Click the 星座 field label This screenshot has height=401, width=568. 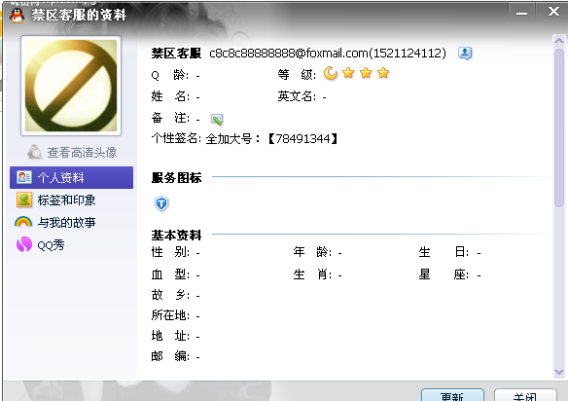tap(444, 274)
